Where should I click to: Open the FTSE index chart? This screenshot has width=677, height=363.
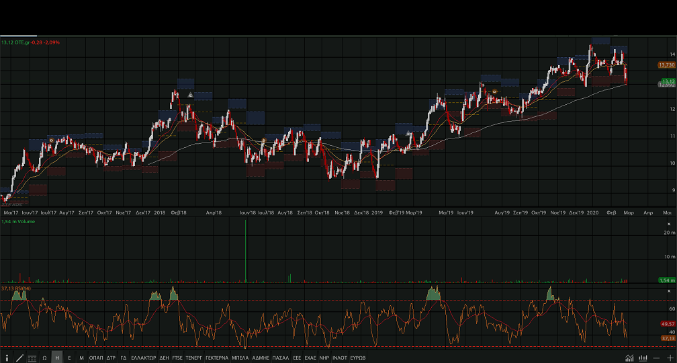177,358
